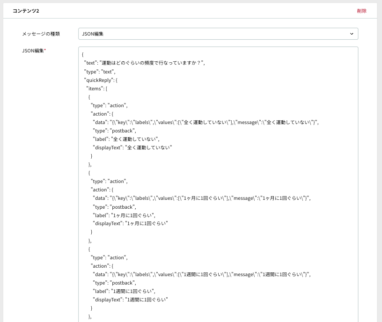The width and height of the screenshot is (382, 322).
Task: Click the JSON編集 required field label
Action: (34, 51)
